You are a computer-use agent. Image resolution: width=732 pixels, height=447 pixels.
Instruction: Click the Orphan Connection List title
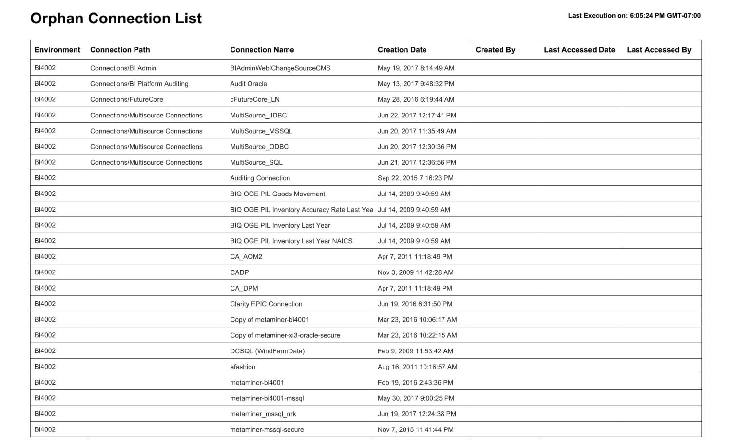pyautogui.click(x=116, y=19)
